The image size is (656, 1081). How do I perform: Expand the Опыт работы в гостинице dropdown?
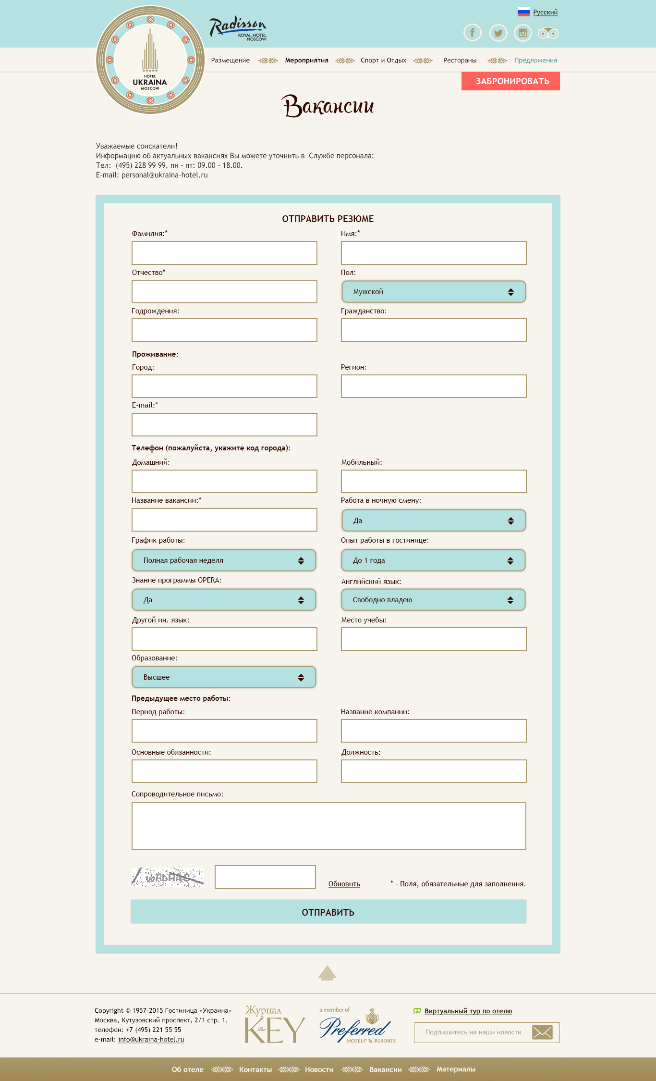click(433, 560)
